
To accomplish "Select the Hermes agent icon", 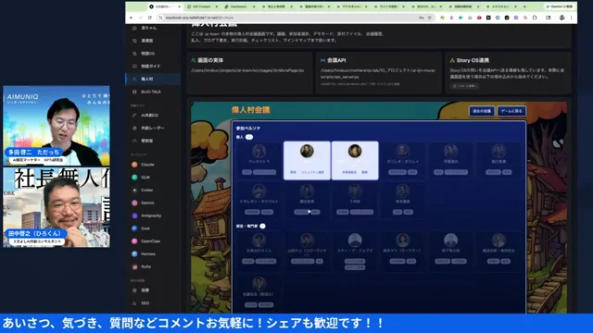I will tap(134, 253).
